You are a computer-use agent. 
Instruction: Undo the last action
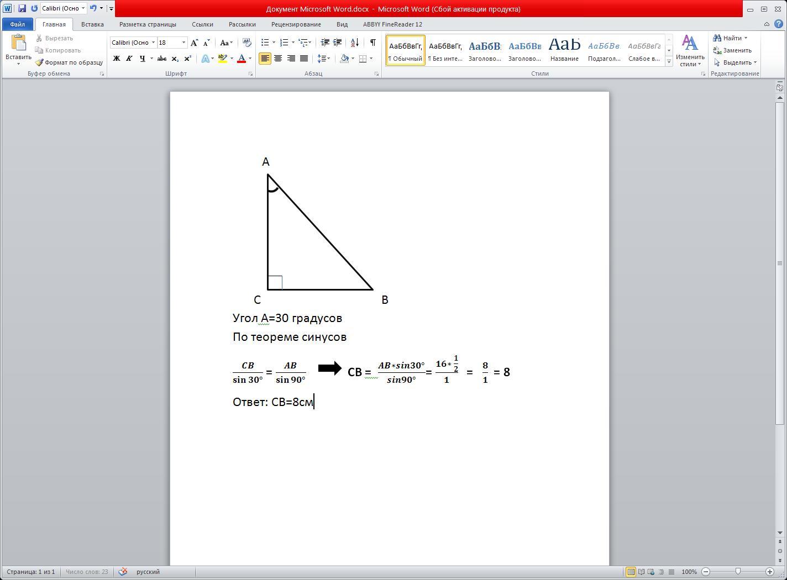[93, 8]
